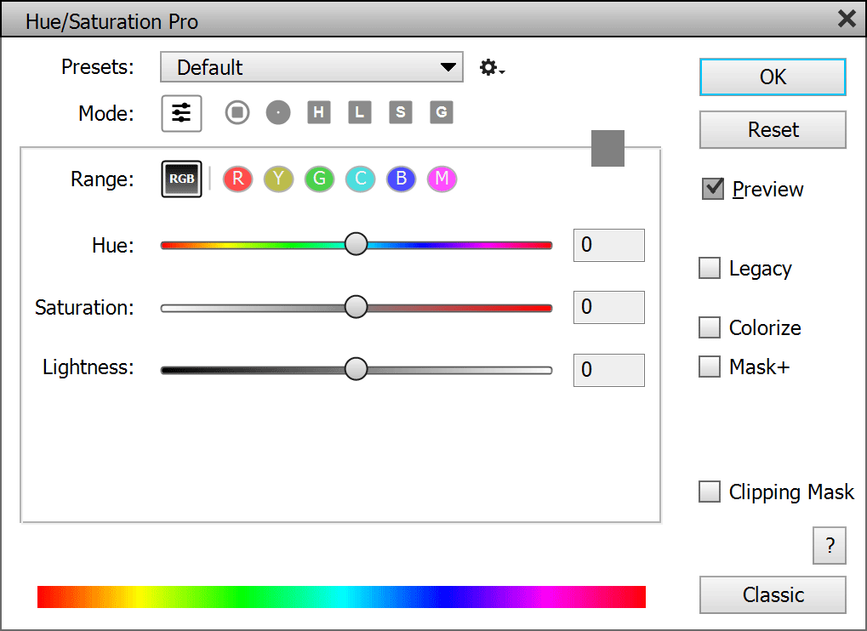Turn on the Clipping Mask checkbox

710,492
